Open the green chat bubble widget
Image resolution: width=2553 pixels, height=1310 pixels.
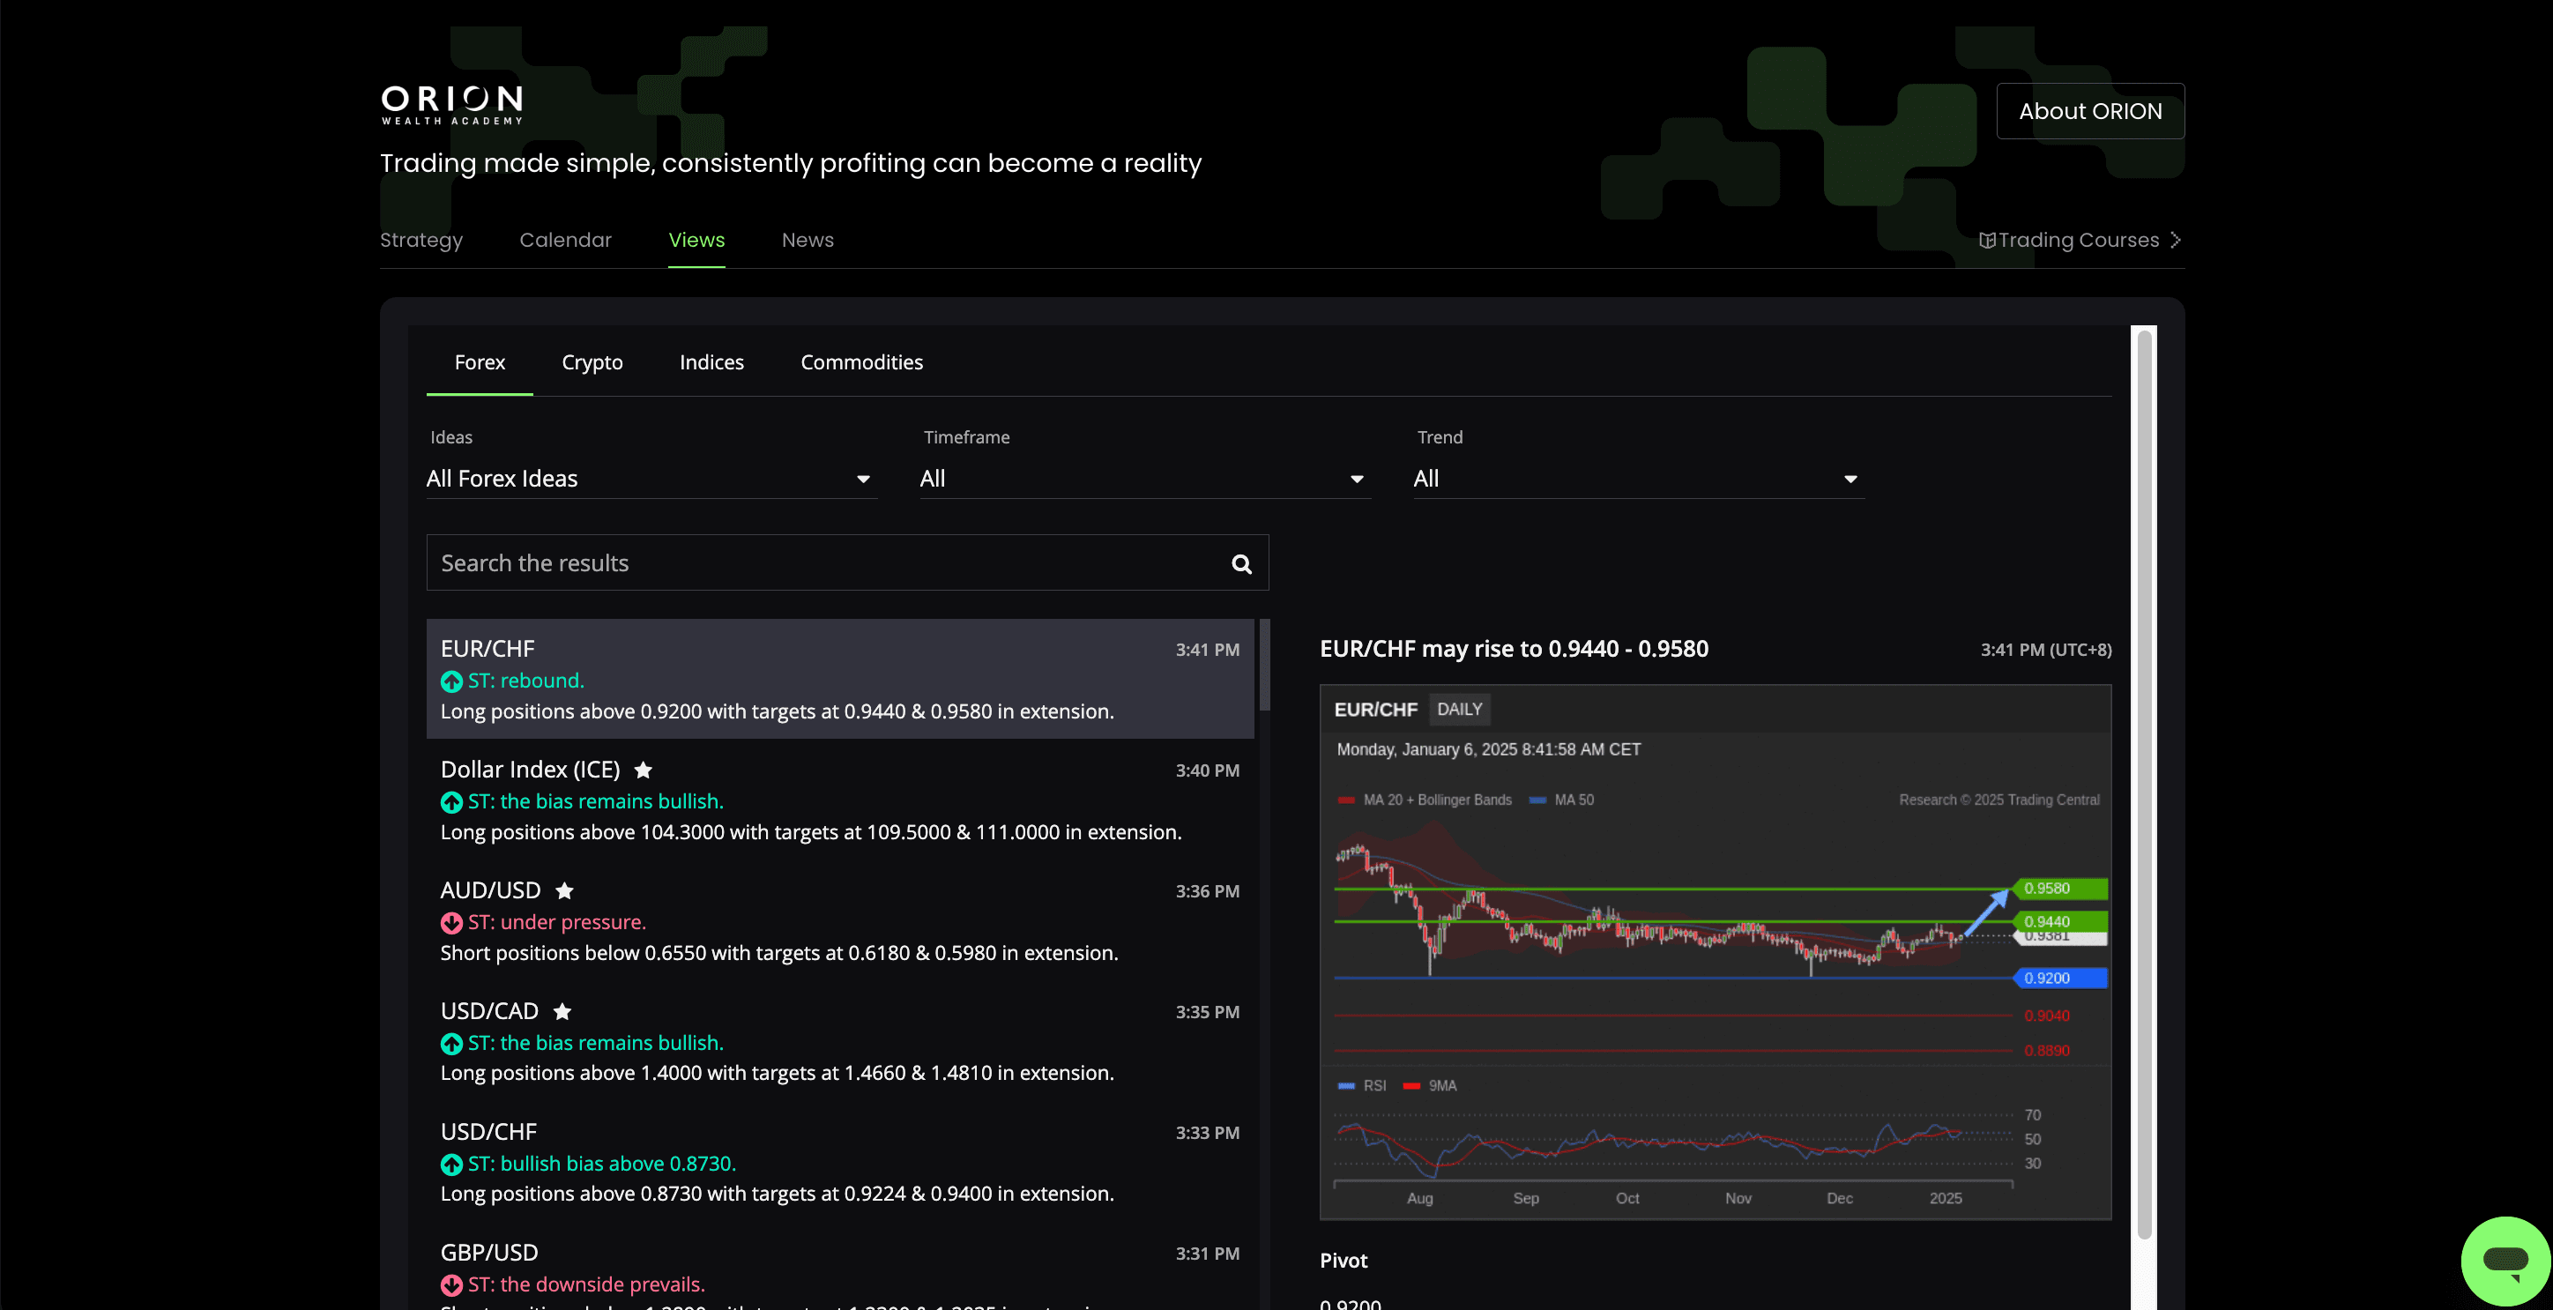(x=2505, y=1261)
